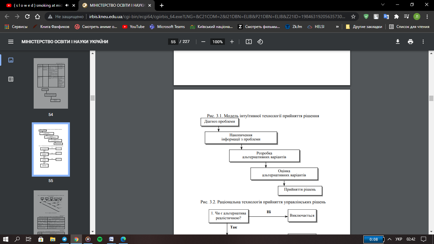This screenshot has height=244, width=434.
Task: Click the thumbnail panel scrollbar up arrow
Action: 92,53
